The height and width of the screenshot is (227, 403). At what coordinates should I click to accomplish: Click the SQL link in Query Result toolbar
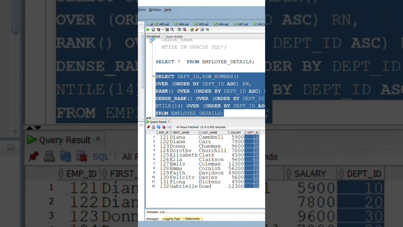pyautogui.click(x=170, y=127)
